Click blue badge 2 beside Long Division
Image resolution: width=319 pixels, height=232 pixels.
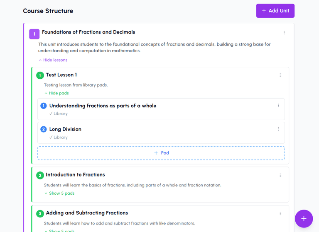pyautogui.click(x=44, y=129)
